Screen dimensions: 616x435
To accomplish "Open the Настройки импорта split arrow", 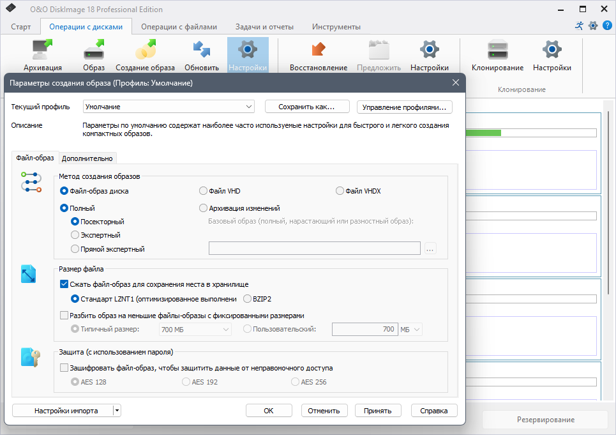I will pos(117,411).
